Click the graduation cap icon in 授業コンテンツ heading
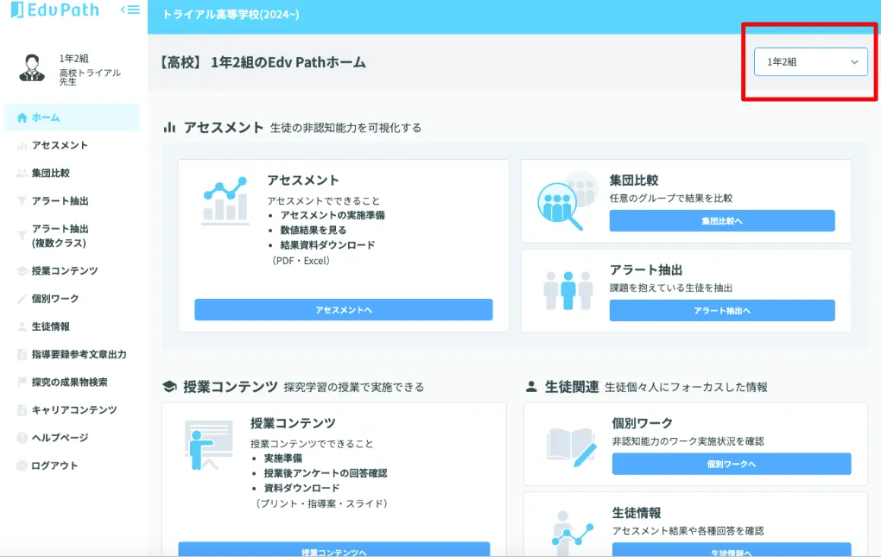This screenshot has height=557, width=881. 169,387
